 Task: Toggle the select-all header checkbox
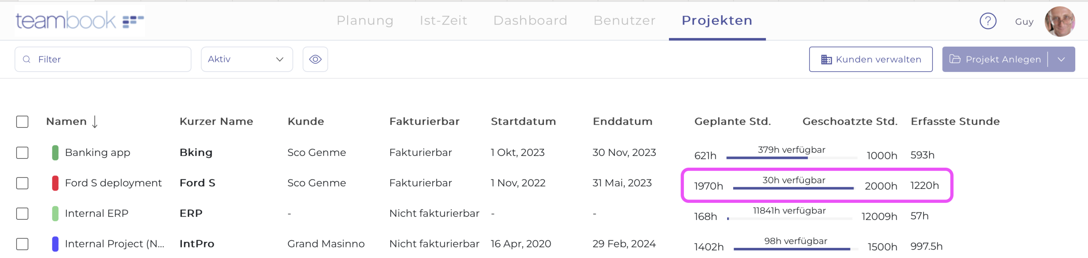22,122
